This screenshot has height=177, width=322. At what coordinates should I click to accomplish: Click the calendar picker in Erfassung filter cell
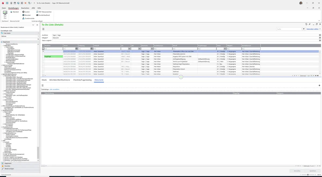[x=92, y=49]
